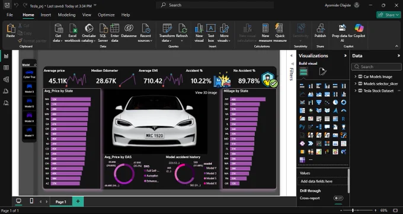The height and width of the screenshot is (214, 403).
Task: Switch to Report view in left sidebar
Action: [6, 56]
